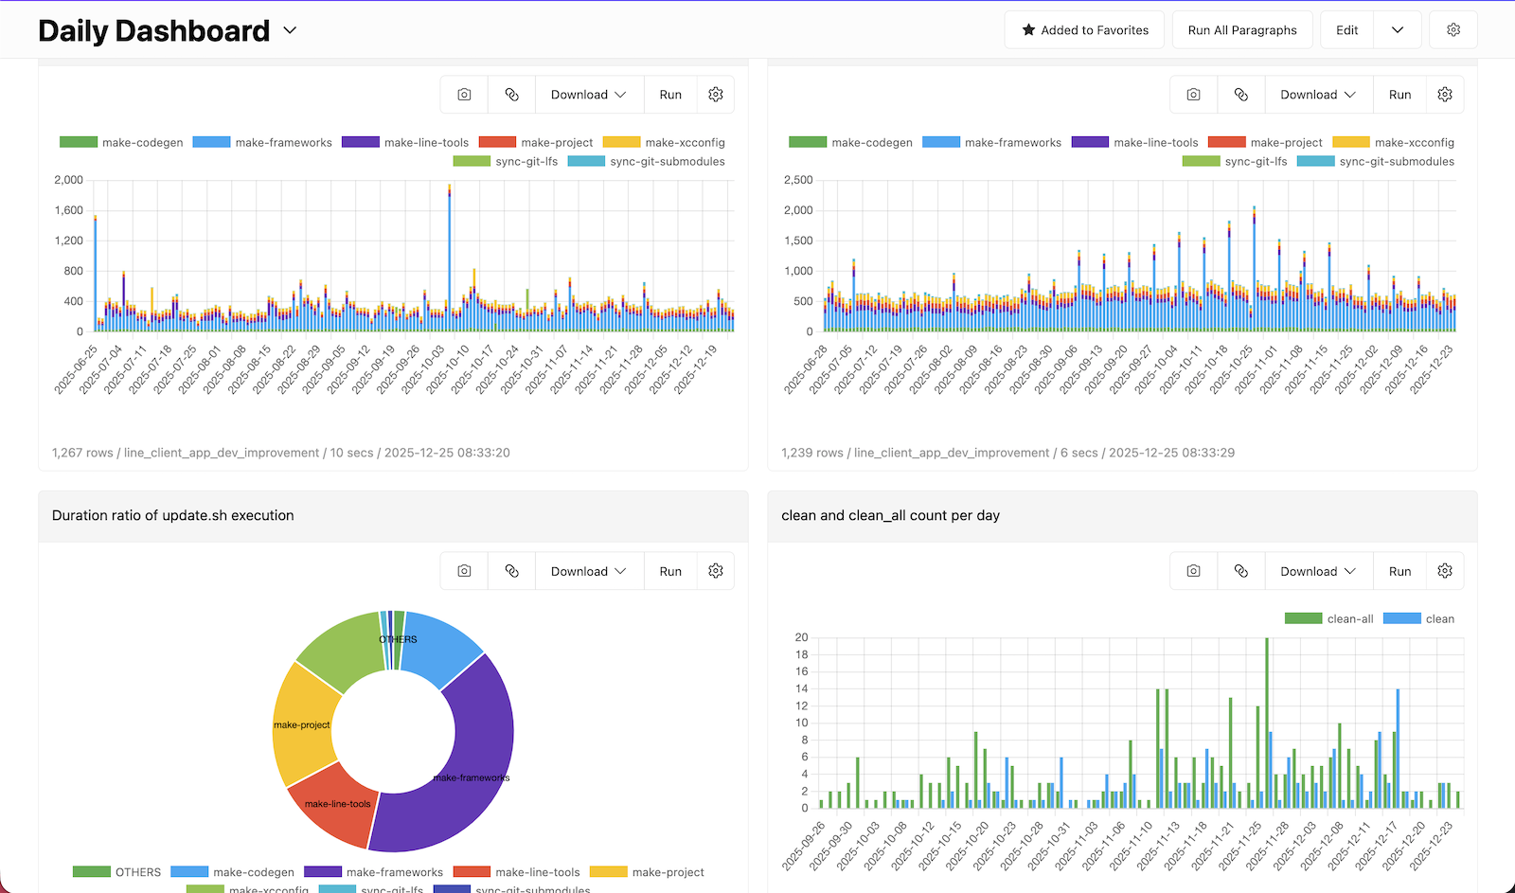Image resolution: width=1515 pixels, height=893 pixels.
Task: Open the dropdown arrow next to Edit
Action: [1398, 30]
